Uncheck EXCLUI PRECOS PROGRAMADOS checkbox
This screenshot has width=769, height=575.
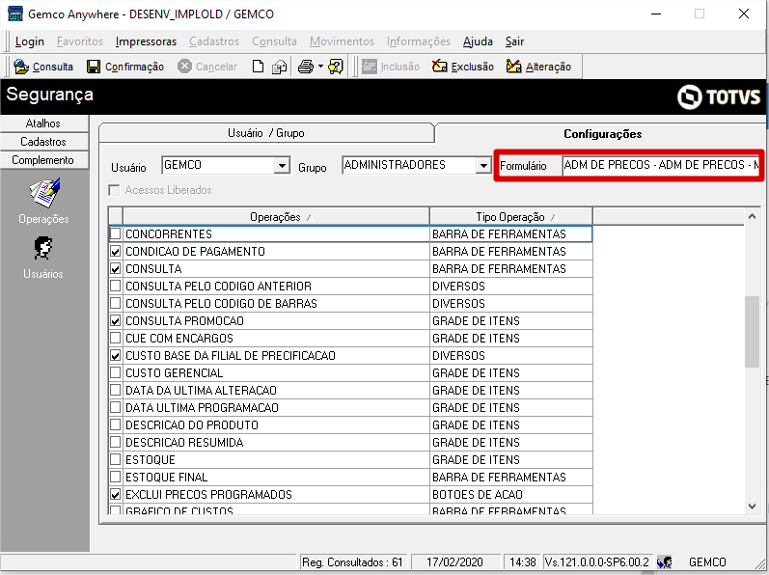coord(115,495)
